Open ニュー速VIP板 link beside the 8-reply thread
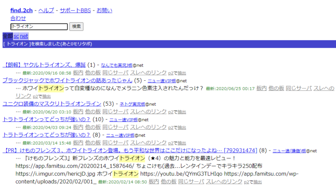The image size is (336, 186). tap(120, 135)
